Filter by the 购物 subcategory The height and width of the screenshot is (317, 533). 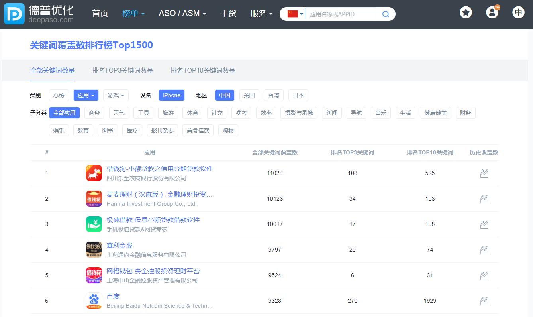[228, 130]
